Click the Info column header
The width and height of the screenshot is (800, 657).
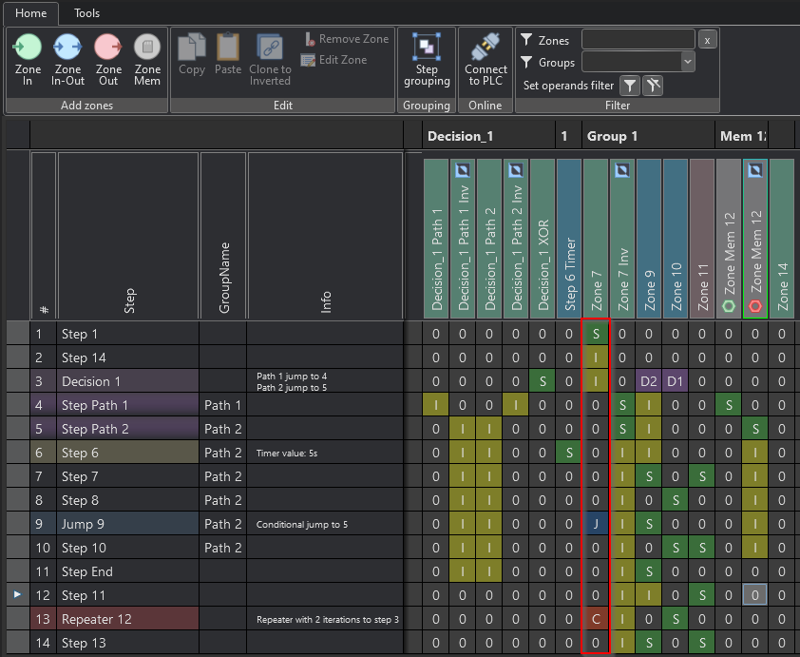pos(326,236)
